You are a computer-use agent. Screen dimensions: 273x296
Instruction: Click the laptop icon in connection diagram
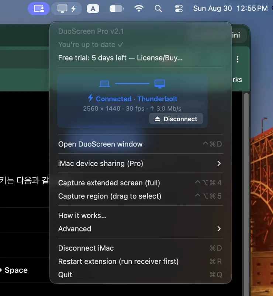(104, 84)
